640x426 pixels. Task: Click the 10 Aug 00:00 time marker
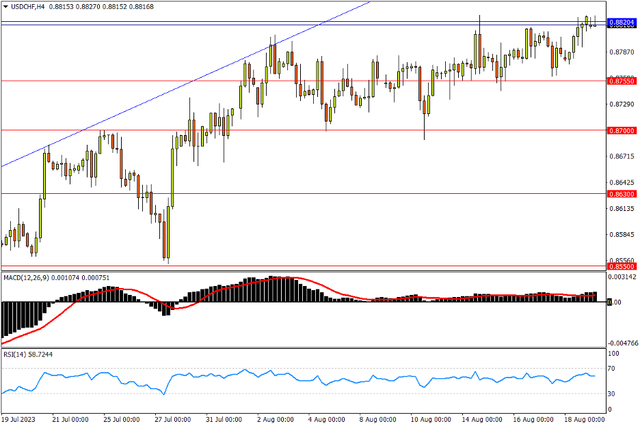tap(431, 418)
